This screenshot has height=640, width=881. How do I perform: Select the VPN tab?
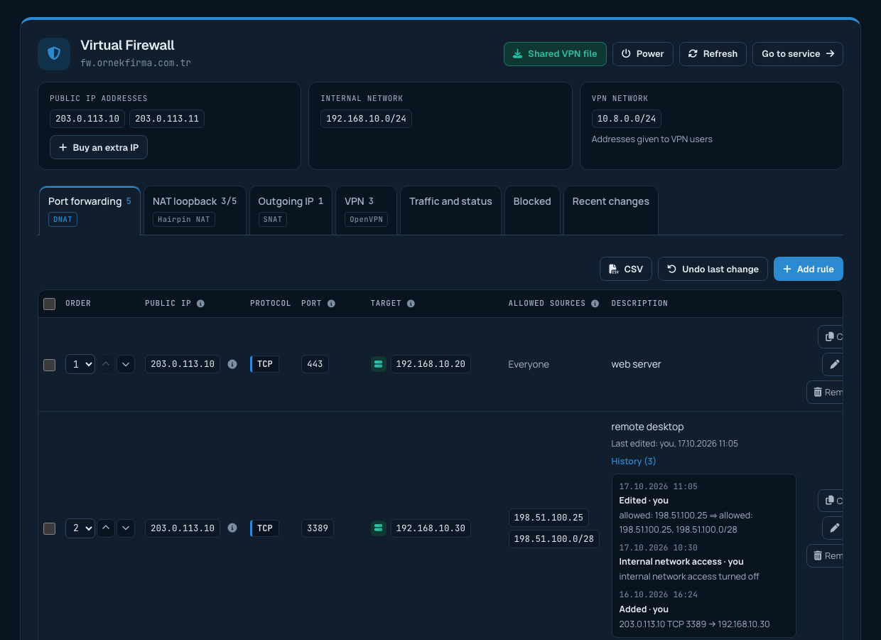(x=366, y=210)
